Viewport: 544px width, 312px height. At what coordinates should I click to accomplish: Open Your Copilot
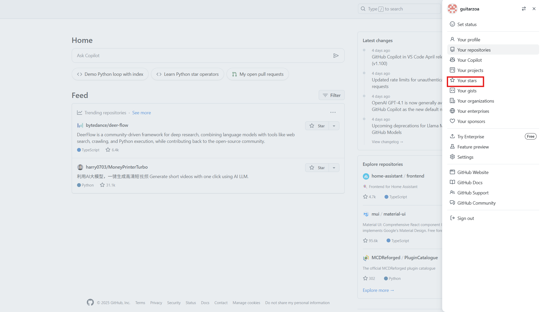(493, 60)
